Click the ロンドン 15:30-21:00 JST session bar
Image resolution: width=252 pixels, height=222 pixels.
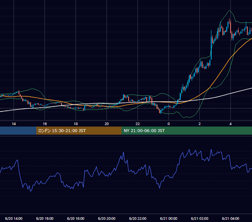(79, 131)
